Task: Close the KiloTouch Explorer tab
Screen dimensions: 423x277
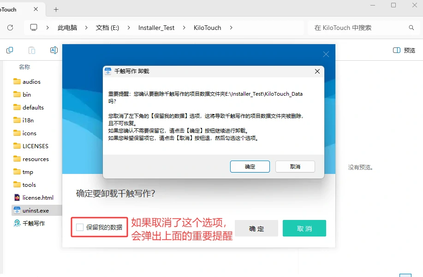Action: 36,9
